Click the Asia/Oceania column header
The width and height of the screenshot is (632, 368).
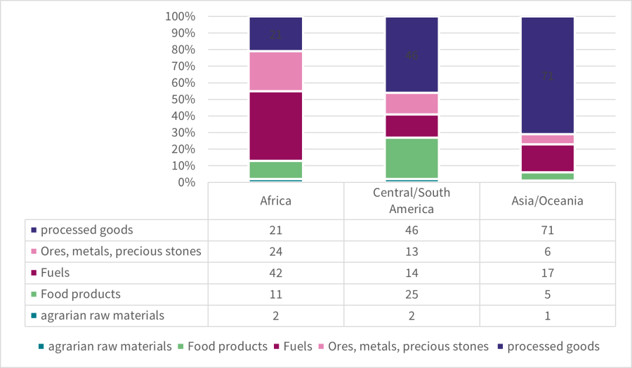[x=548, y=201]
